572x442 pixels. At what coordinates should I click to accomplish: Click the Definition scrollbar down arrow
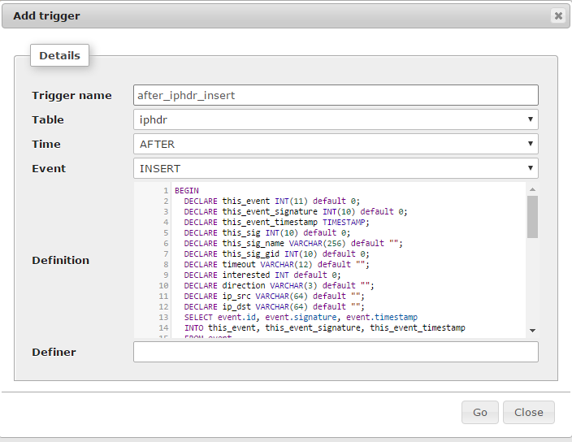click(x=532, y=330)
